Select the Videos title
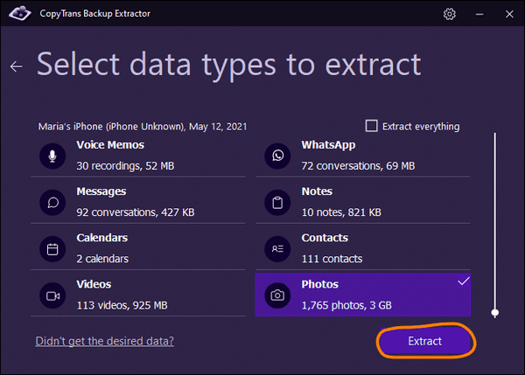Image resolution: width=525 pixels, height=375 pixels. coord(94,284)
